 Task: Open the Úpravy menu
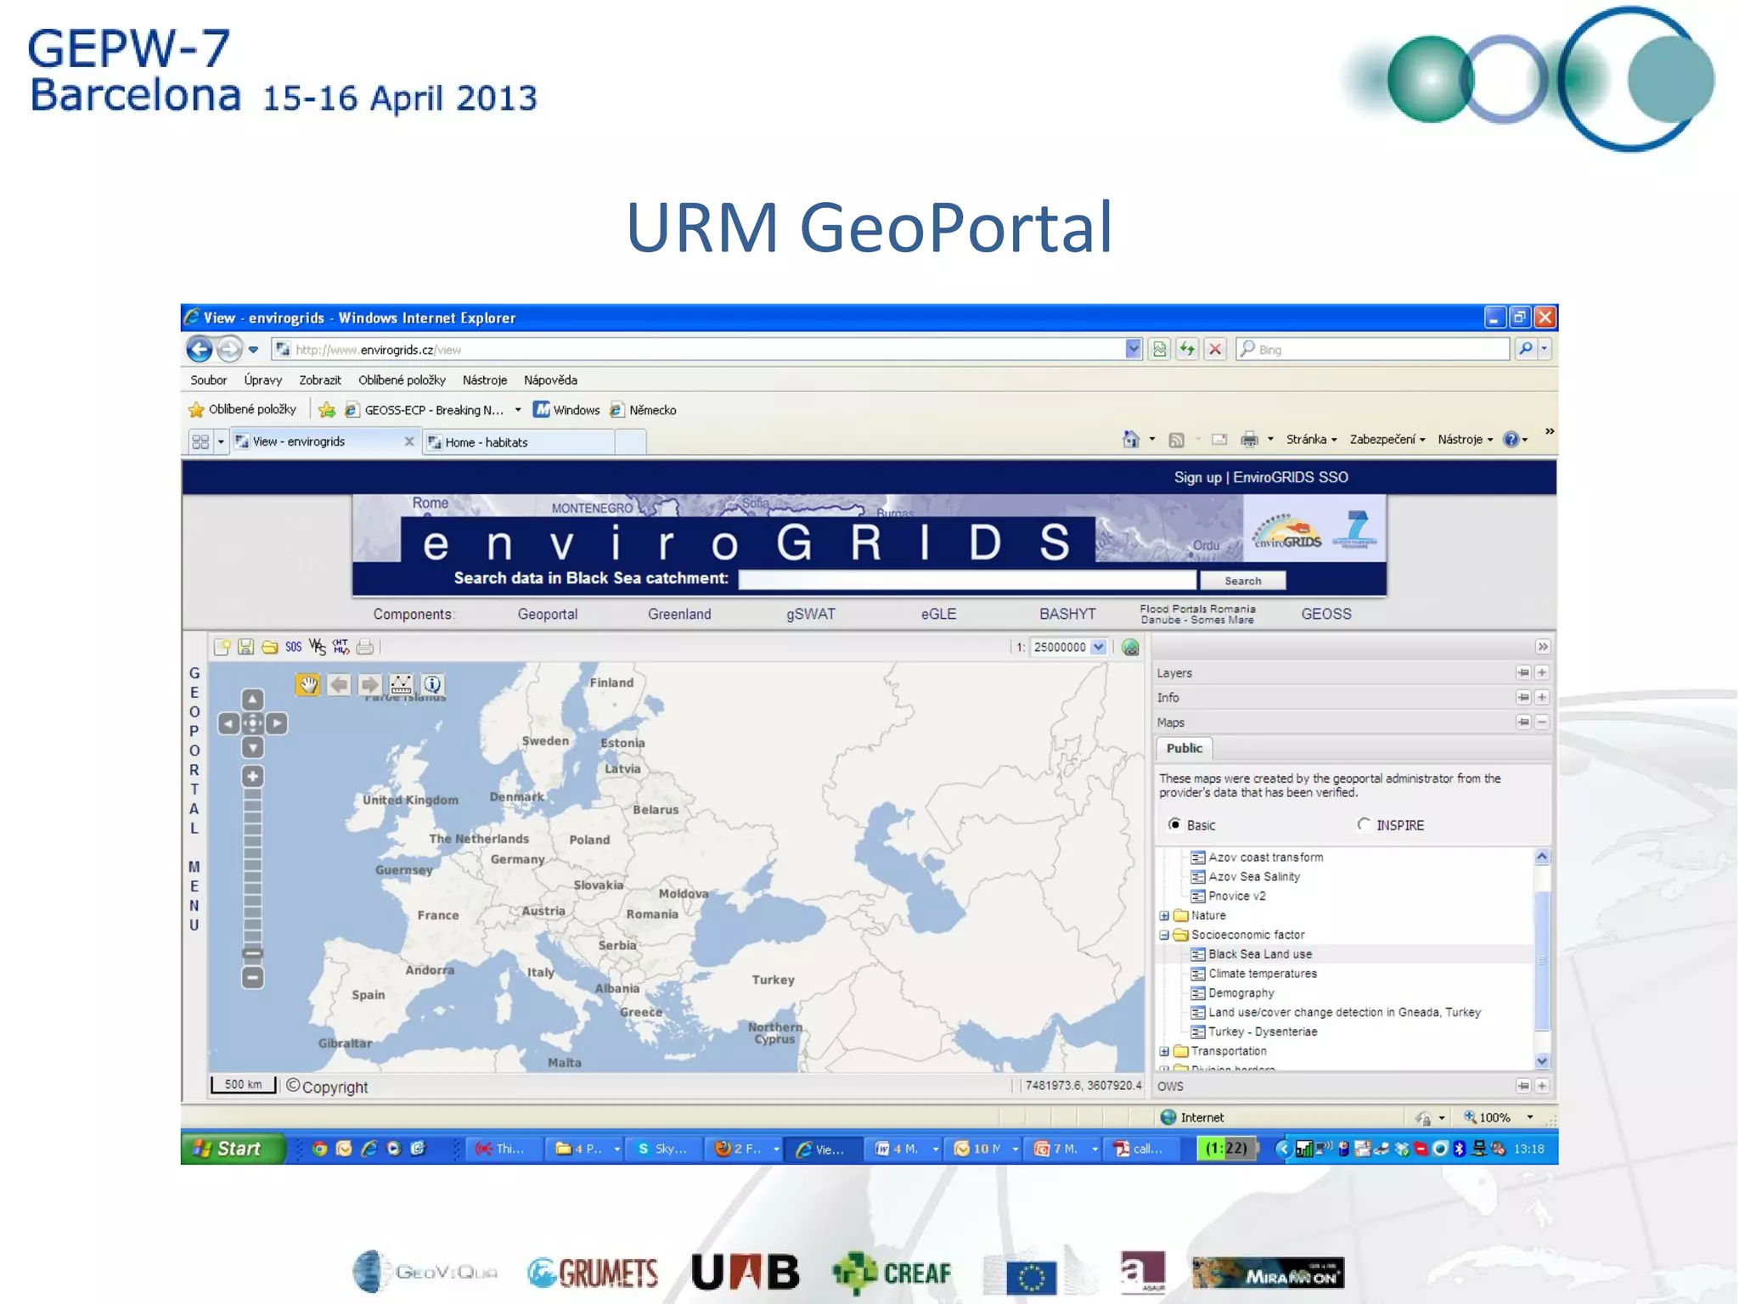pos(262,380)
